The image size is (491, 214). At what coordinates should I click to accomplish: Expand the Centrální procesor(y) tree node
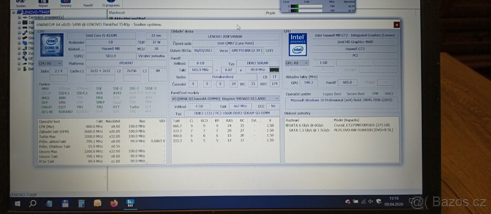tap(19, 18)
